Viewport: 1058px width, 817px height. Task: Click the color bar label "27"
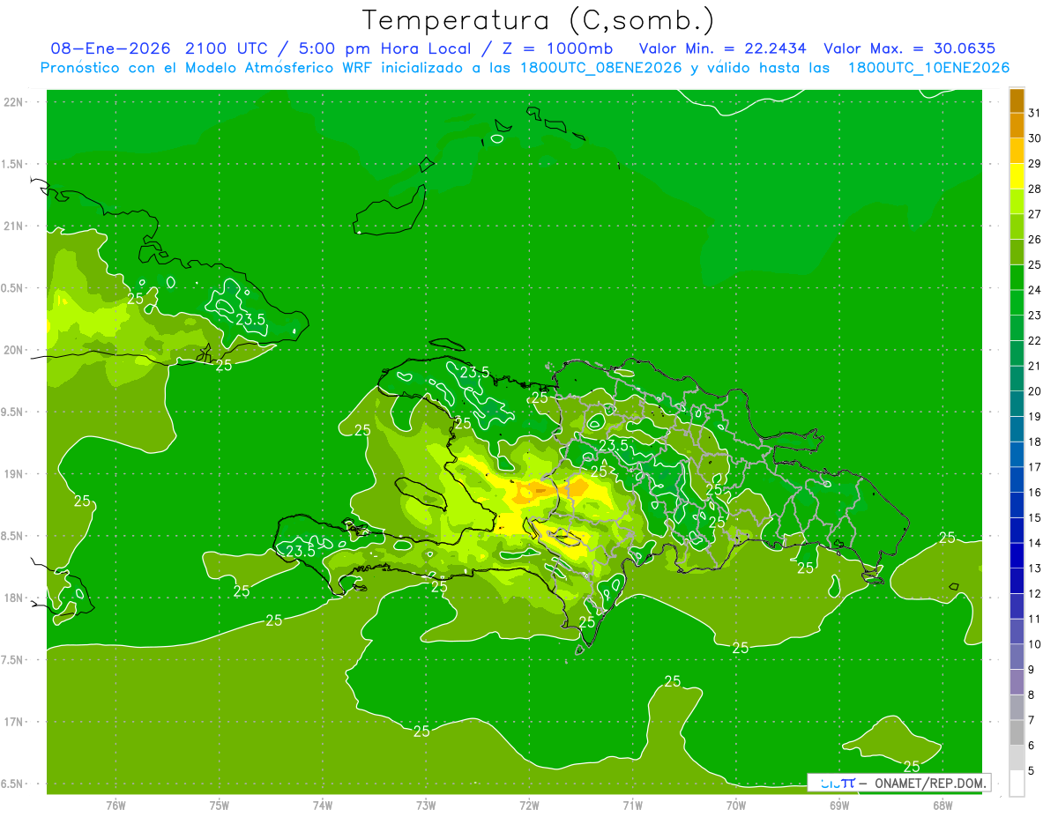coord(1035,214)
